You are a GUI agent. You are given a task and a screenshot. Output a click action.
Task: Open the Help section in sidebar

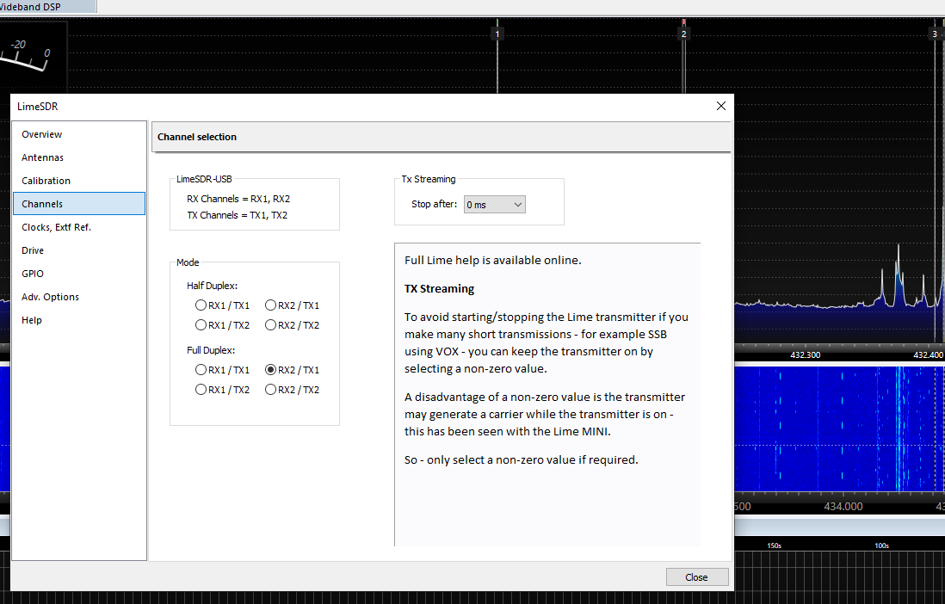tap(32, 320)
